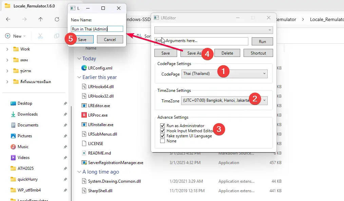The height and width of the screenshot is (201, 344).
Task: Click the README.md file icon
Action: pyautogui.click(x=84, y=153)
